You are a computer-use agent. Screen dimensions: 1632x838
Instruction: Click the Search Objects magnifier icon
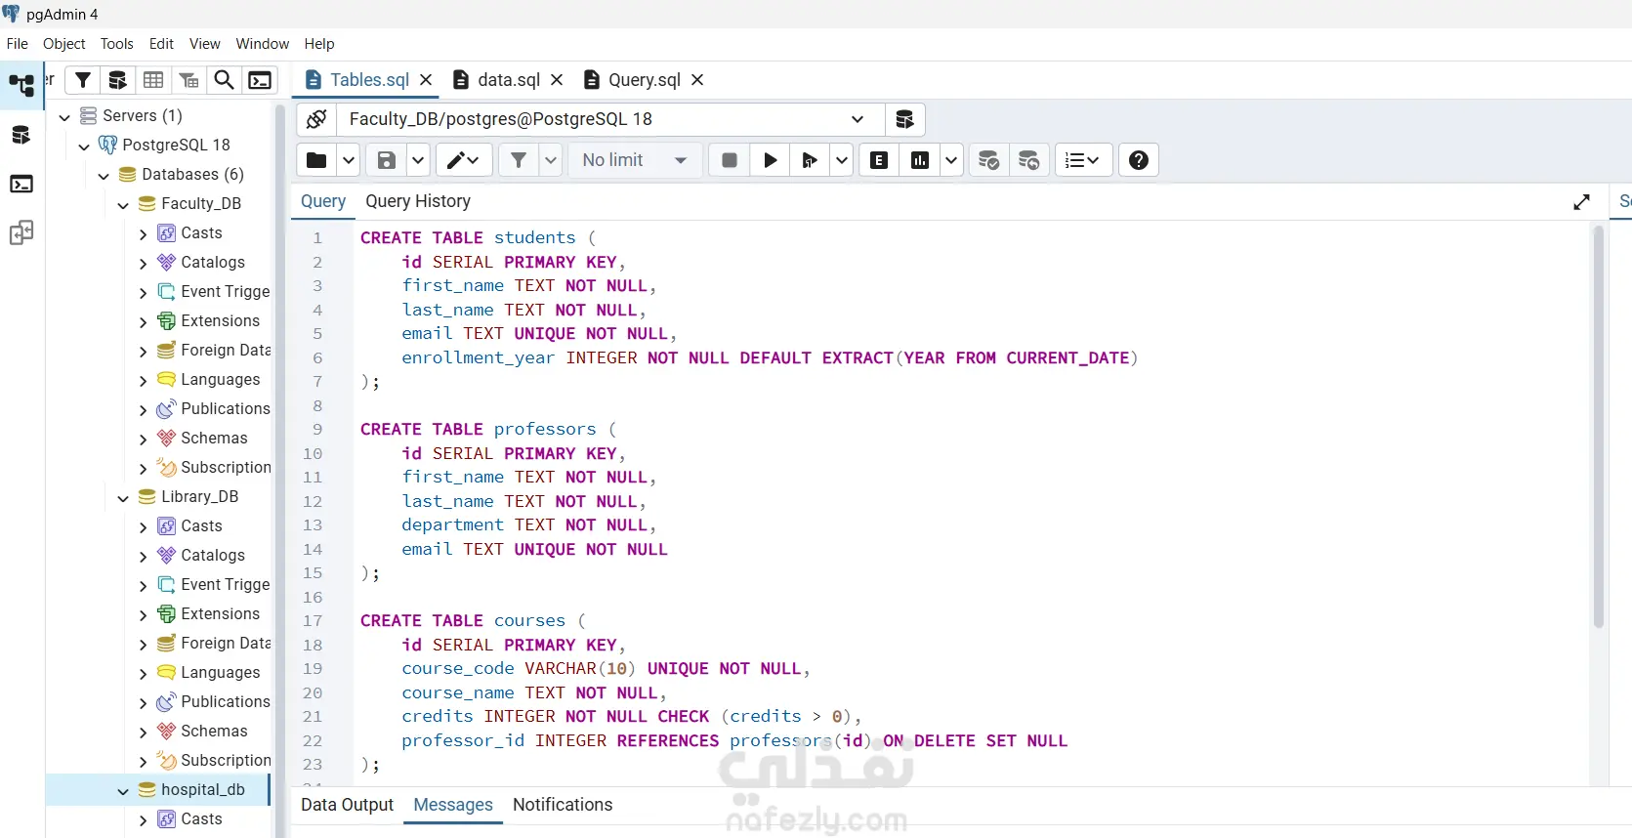coord(224,80)
